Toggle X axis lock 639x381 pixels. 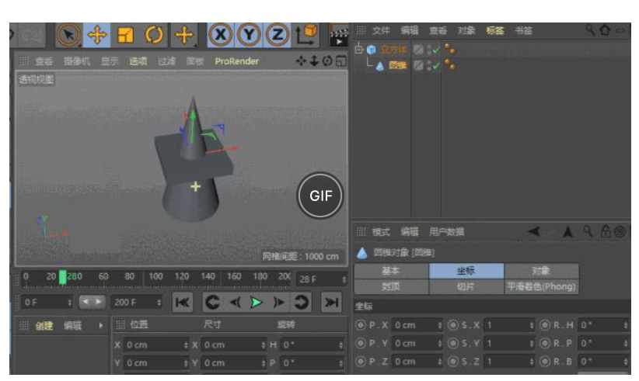click(222, 35)
